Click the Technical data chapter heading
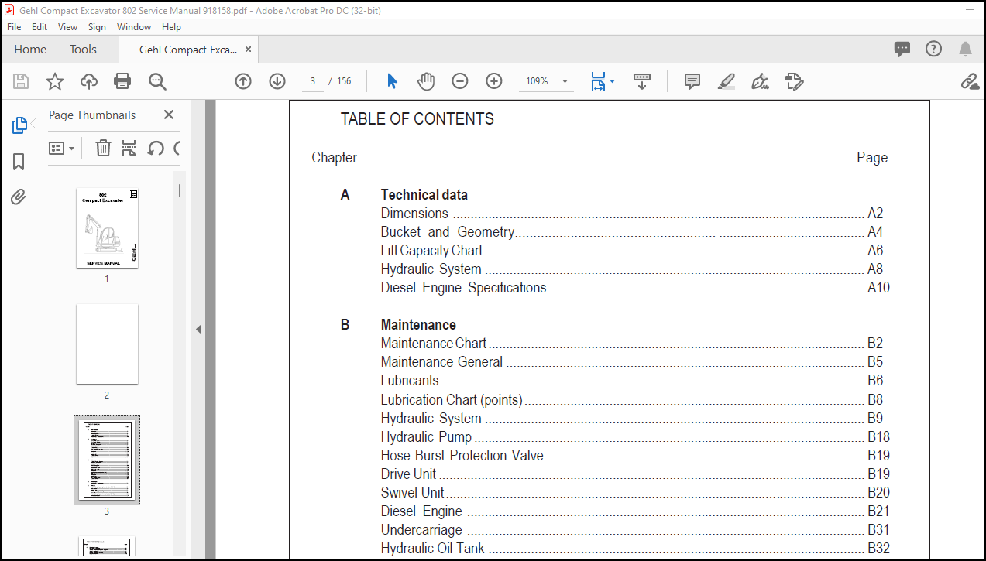The height and width of the screenshot is (561, 986). [x=424, y=195]
